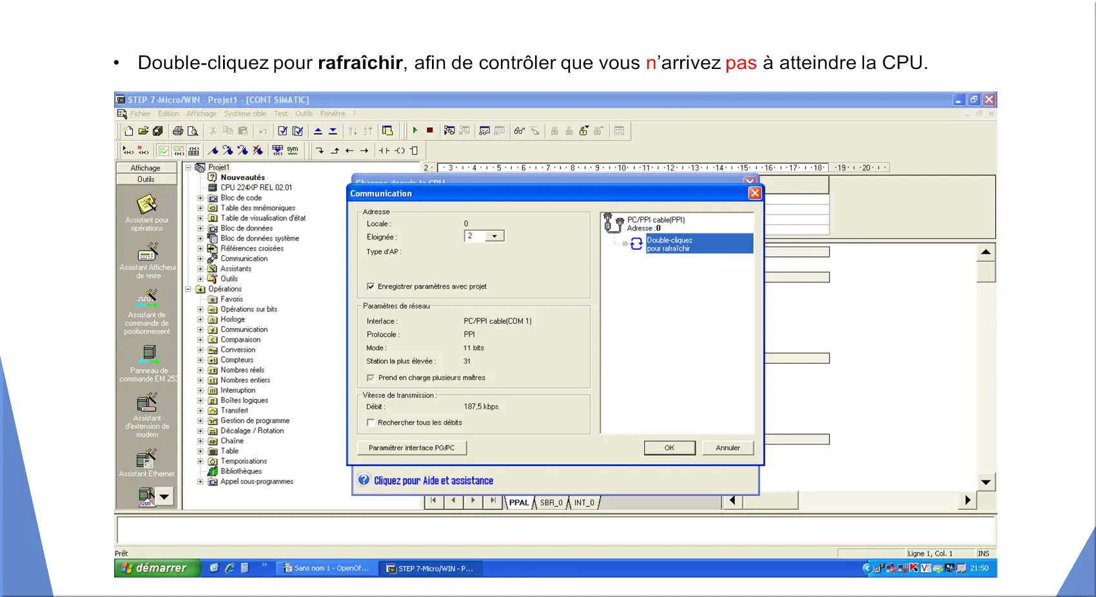Click the vertical scrollbar down arrow
Image resolution: width=1096 pixels, height=597 pixels.
point(986,482)
